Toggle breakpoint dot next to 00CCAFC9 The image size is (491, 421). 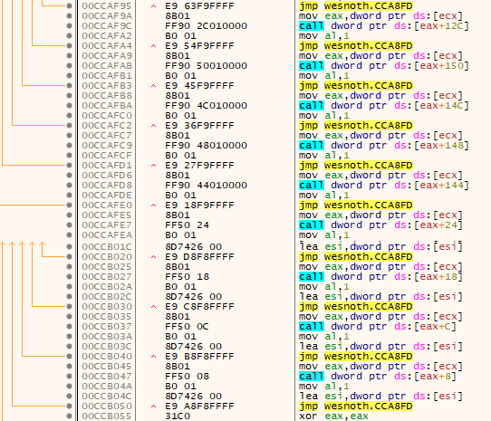coord(69,145)
